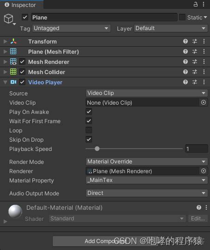
Task: Open the Audio Output Mode dropdown
Action: 147,193
